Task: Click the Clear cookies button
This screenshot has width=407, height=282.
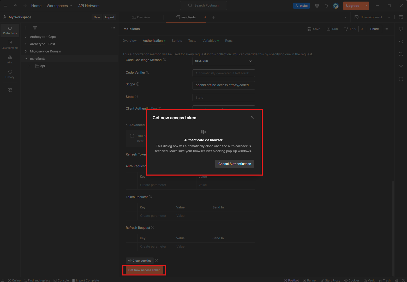Action: click(x=140, y=261)
